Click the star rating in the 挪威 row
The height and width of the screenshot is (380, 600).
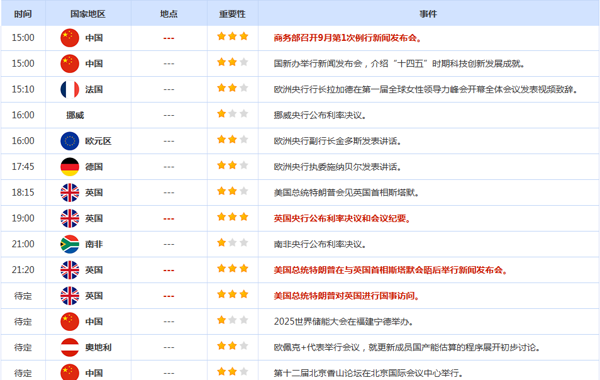click(232, 115)
